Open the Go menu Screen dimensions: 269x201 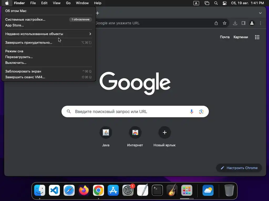68,3
